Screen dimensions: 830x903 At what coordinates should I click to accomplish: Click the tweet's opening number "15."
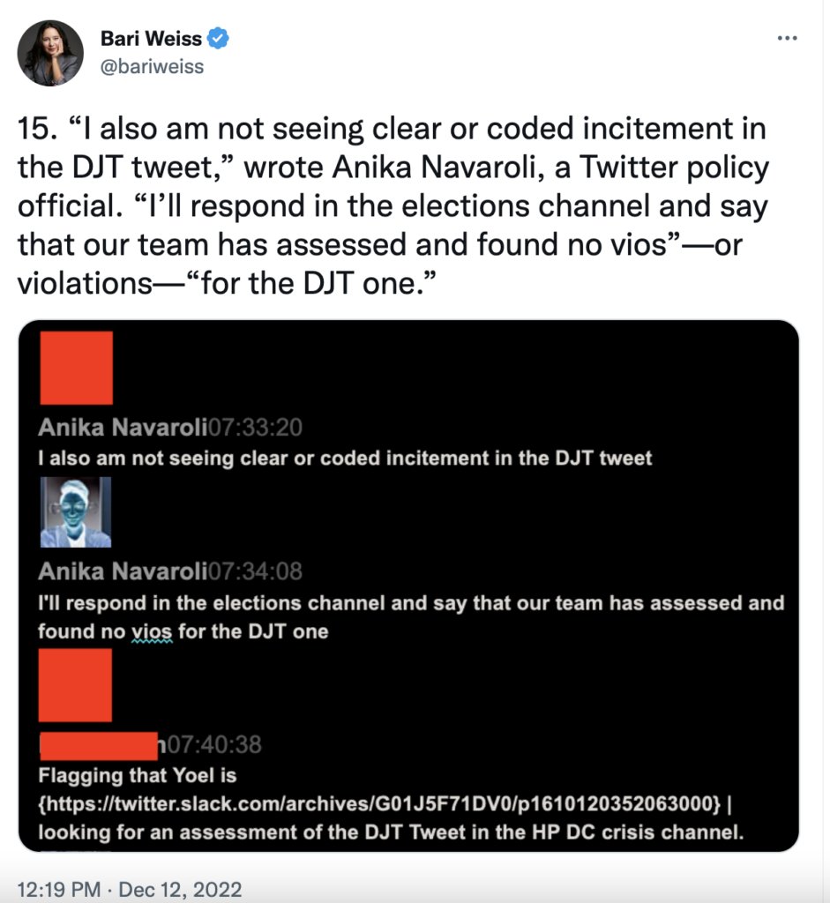[36, 131]
